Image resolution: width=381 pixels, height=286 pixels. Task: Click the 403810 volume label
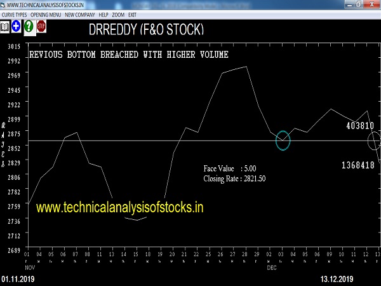[x=359, y=126]
